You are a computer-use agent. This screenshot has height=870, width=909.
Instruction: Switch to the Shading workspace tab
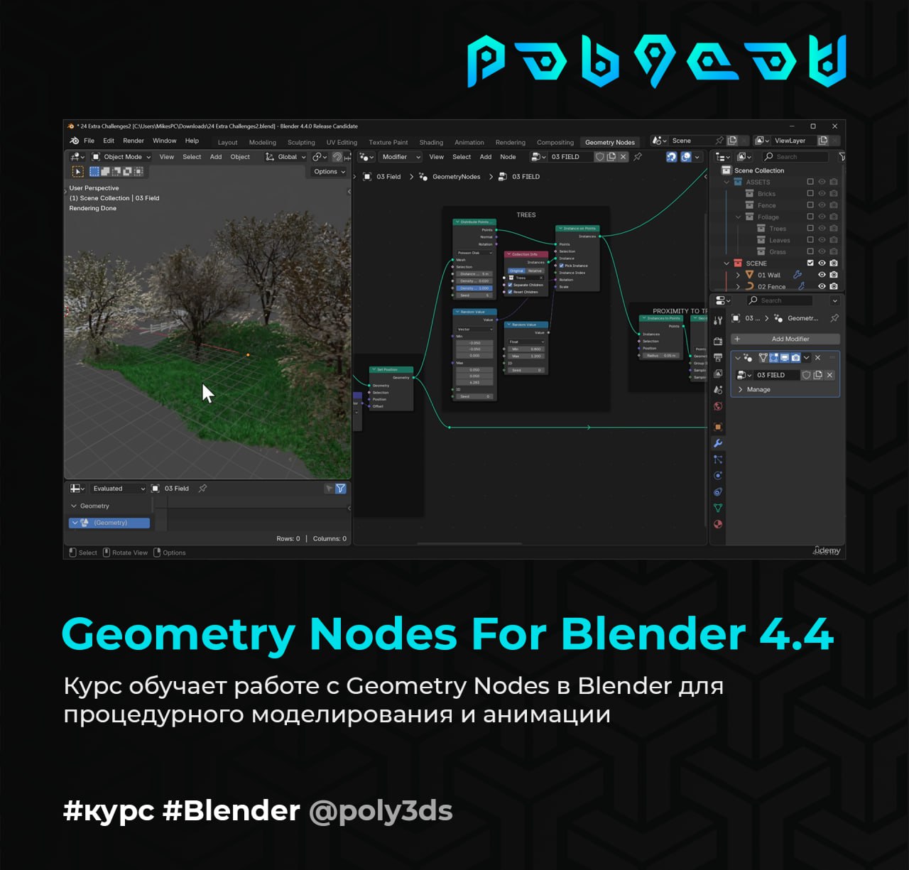[431, 143]
